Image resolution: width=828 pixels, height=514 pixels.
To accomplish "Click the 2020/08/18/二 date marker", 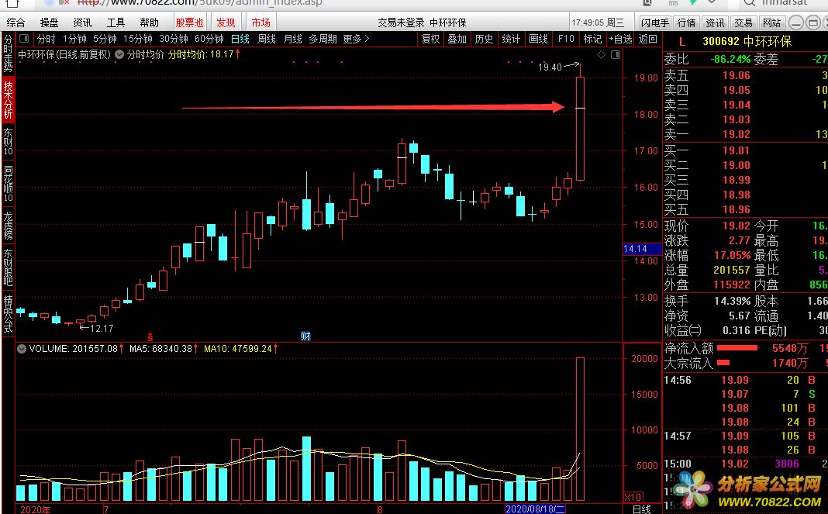I will [x=535, y=509].
